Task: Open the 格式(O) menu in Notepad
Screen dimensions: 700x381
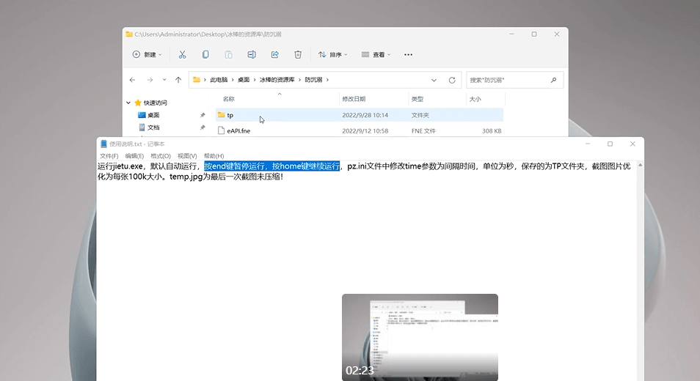Action: coord(161,156)
